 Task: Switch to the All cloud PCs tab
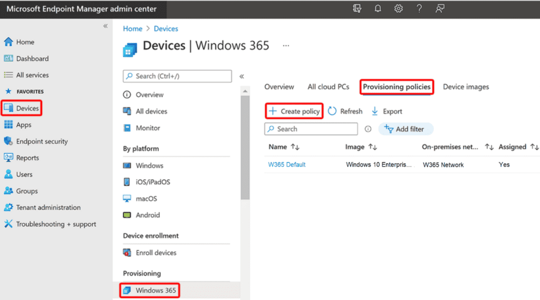coord(328,87)
